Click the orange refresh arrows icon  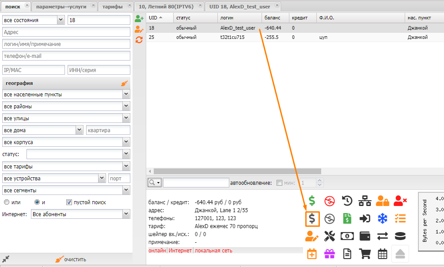point(139,40)
